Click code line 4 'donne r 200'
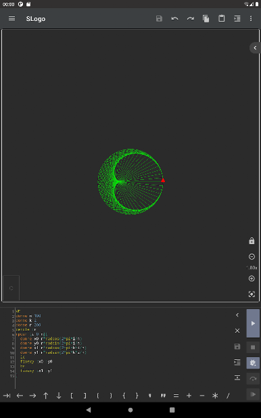Screen dimensions: 261x418 point(28,325)
